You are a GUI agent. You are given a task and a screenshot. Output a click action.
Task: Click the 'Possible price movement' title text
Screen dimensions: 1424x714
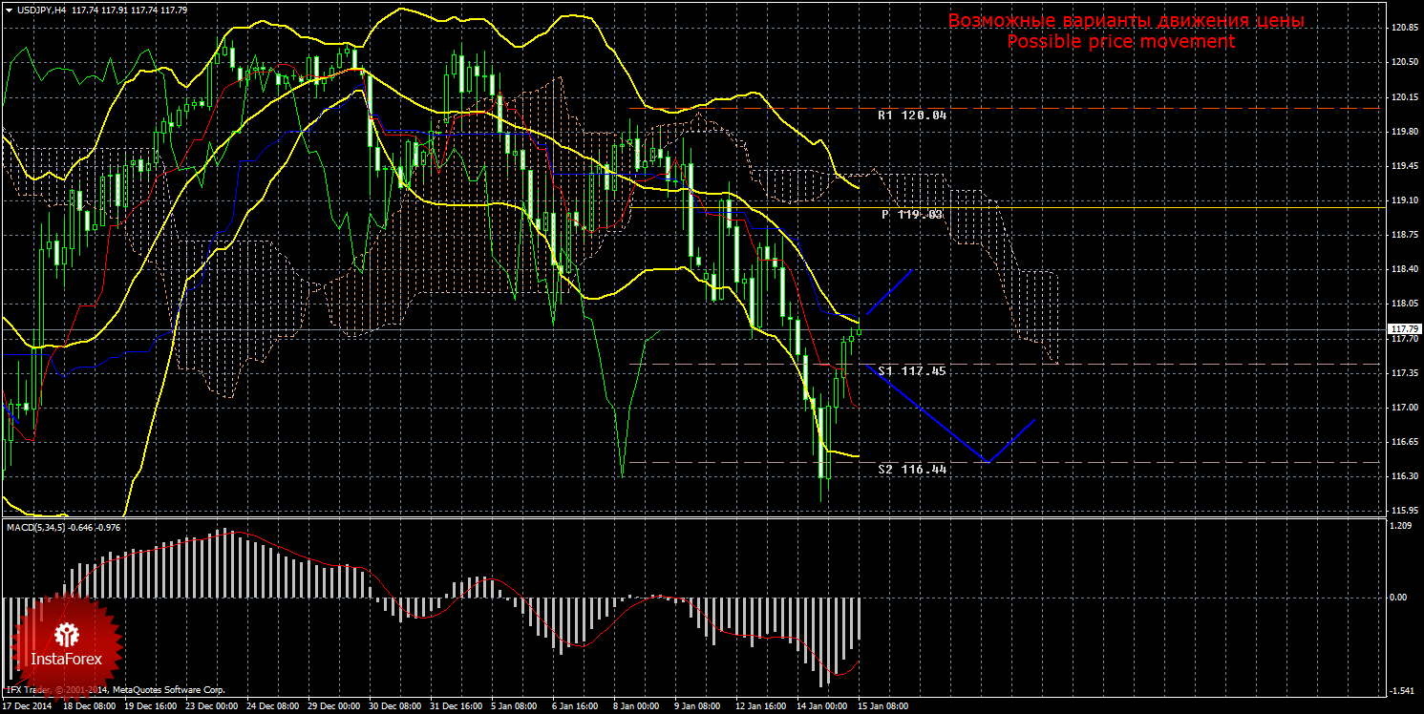pos(1120,42)
